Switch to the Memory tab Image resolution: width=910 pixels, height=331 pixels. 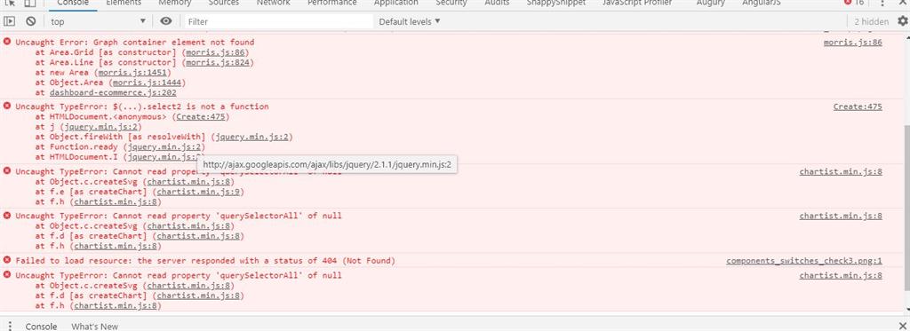175,3
